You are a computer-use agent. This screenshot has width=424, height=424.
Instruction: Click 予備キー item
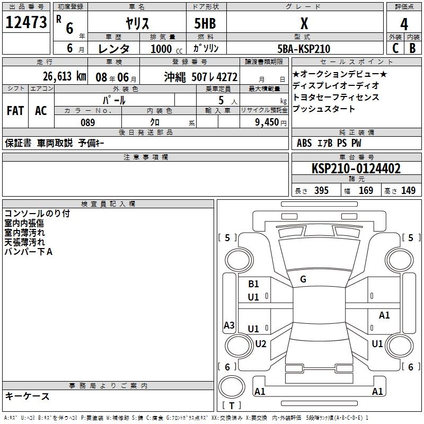(x=91, y=143)
